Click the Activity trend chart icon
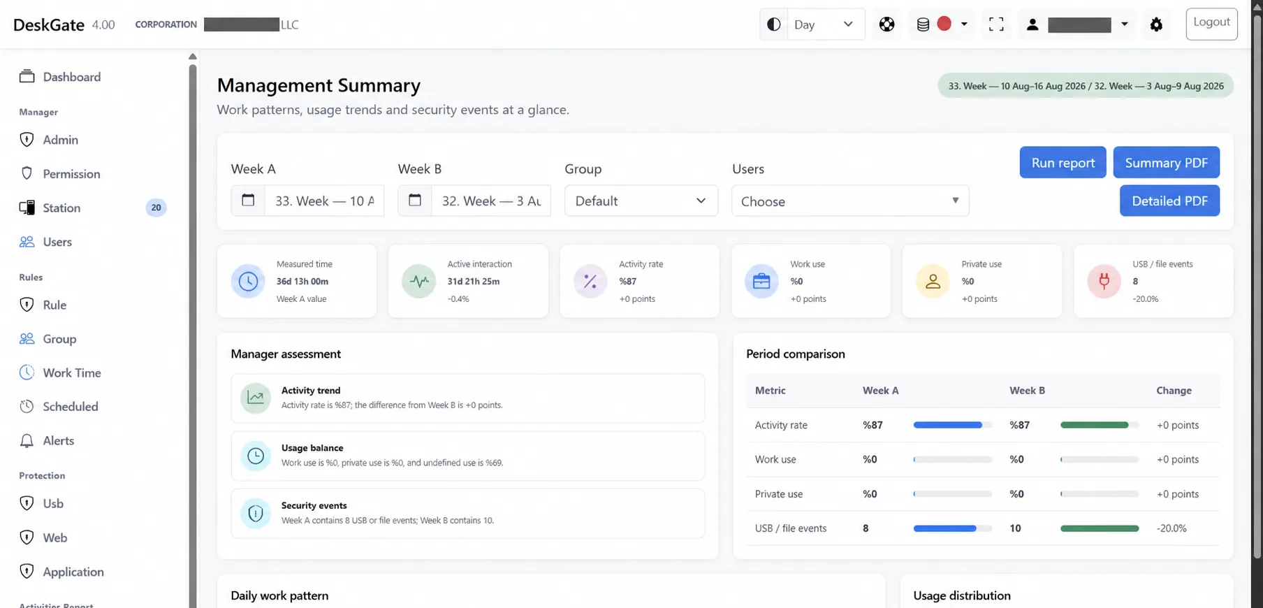Image resolution: width=1263 pixels, height=608 pixels. (x=256, y=398)
